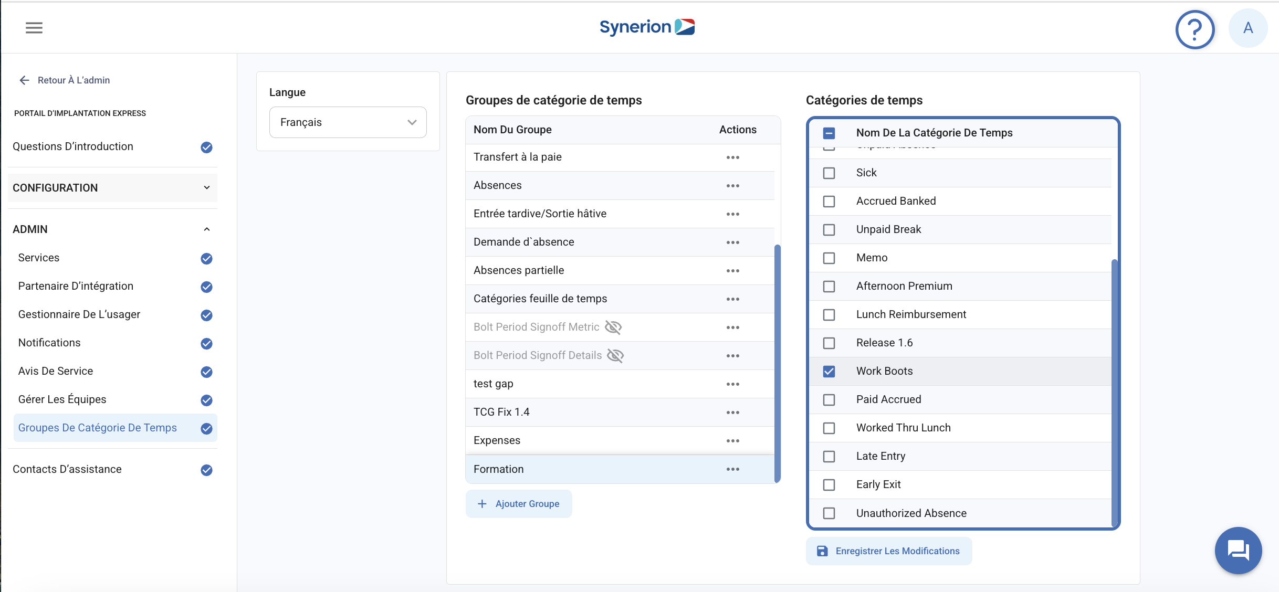Click the time categories list scrollbar
This screenshot has height=592, width=1279.
click(1115, 393)
